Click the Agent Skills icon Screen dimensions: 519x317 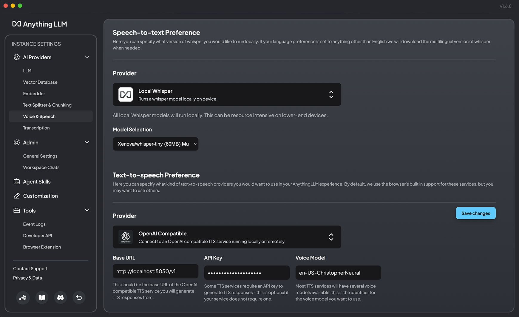tap(17, 182)
